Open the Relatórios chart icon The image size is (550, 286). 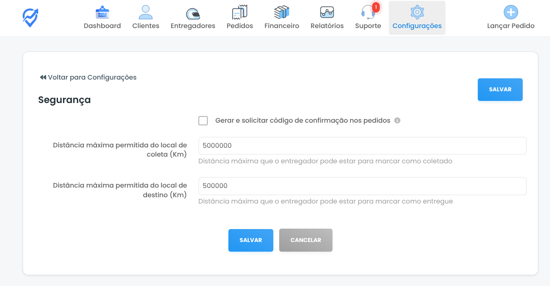click(x=327, y=13)
